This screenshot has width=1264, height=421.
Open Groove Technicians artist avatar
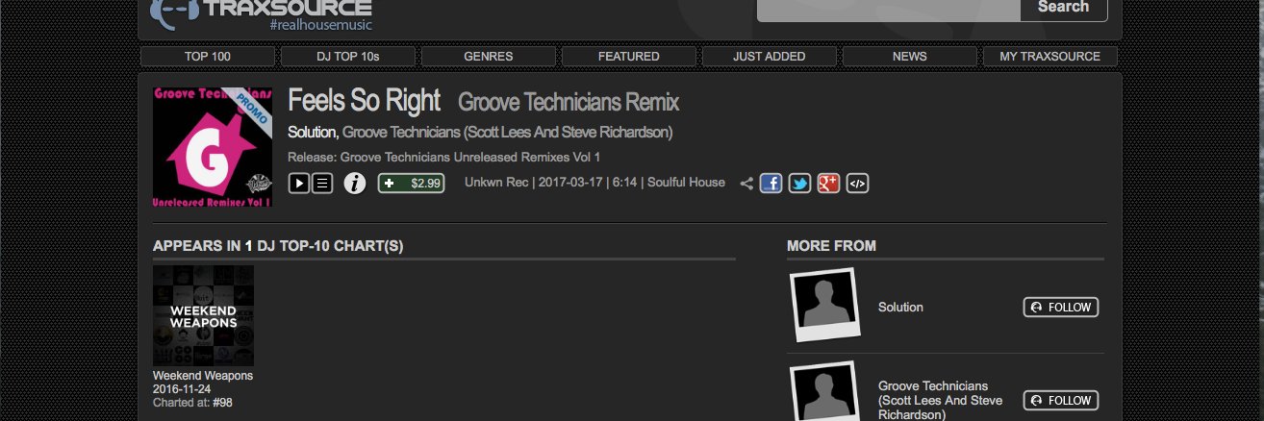[x=823, y=392]
